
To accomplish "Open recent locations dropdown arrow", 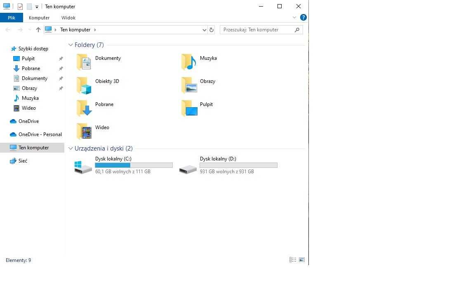I will click(29, 30).
